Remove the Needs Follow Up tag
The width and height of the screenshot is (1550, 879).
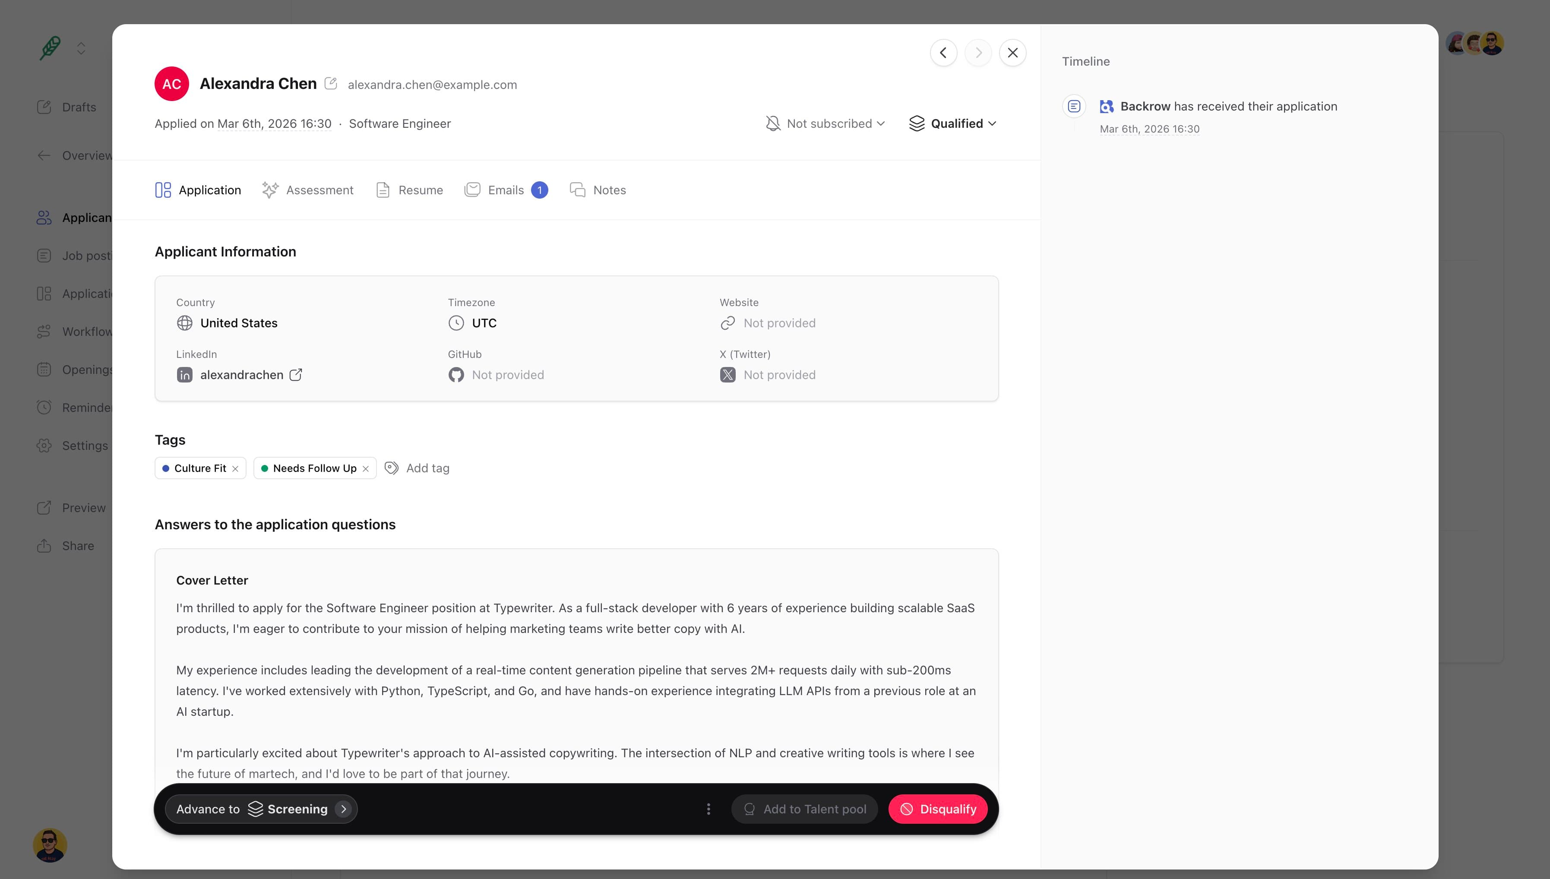[x=366, y=468]
